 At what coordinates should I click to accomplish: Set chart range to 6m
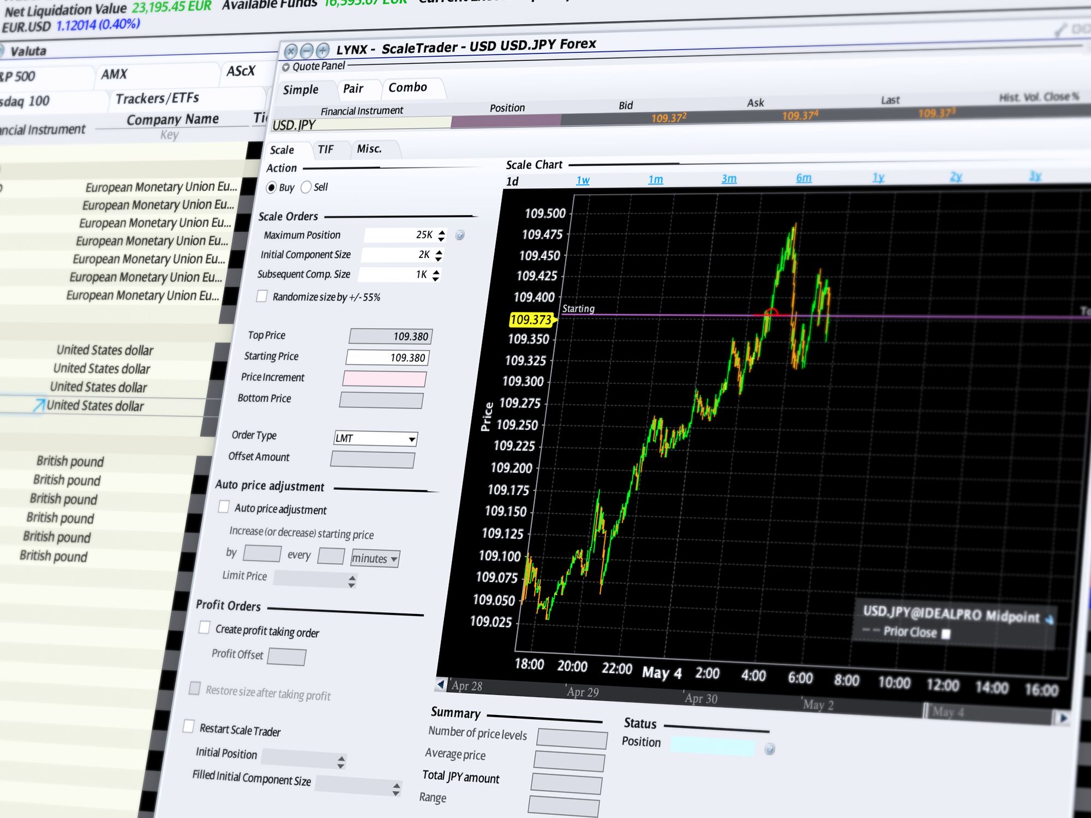point(804,178)
